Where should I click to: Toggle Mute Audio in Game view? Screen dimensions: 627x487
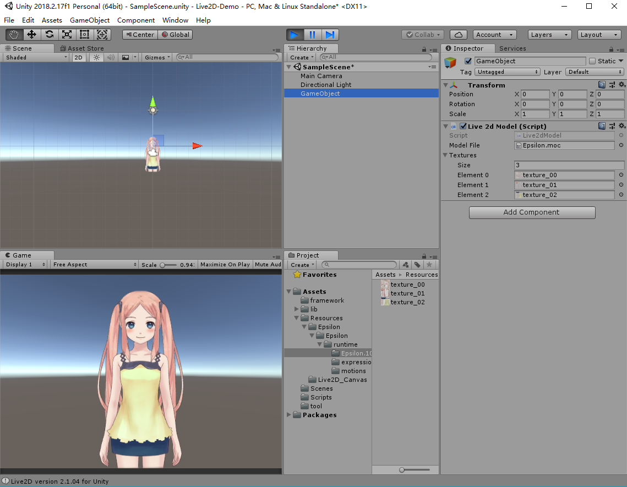[268, 264]
